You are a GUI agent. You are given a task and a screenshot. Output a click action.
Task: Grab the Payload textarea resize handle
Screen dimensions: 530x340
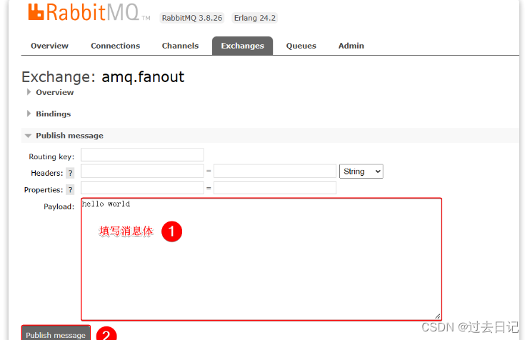coord(438,316)
